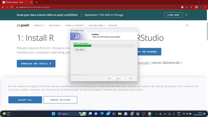Close the RStudio Desktop - Posit tab
The width and height of the screenshot is (208, 117).
(x=32, y=2)
